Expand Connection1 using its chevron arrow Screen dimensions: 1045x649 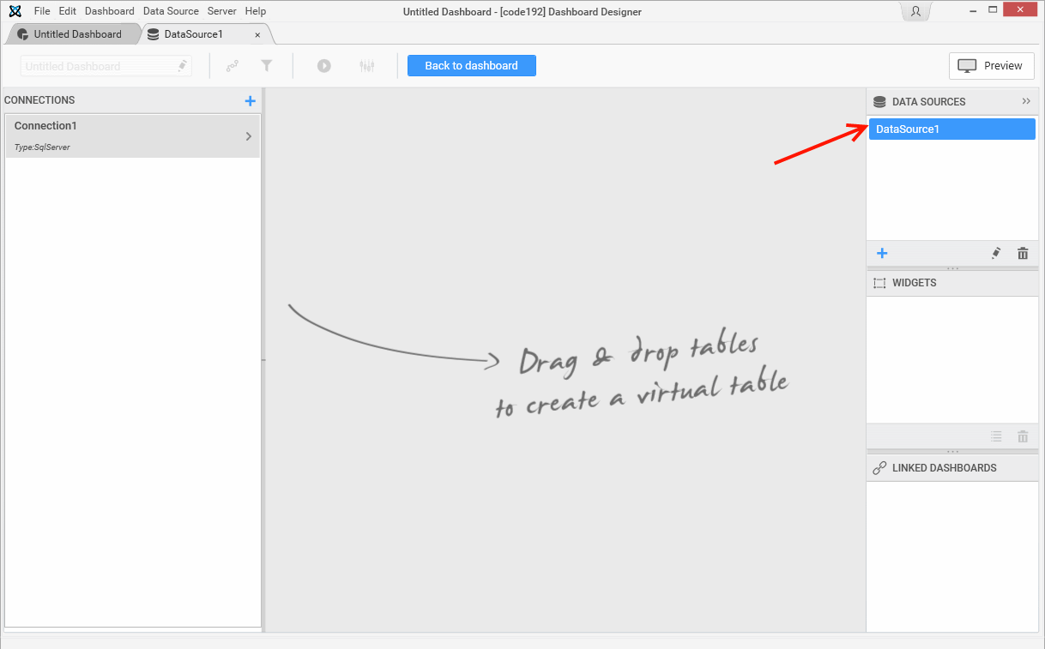[x=249, y=136]
